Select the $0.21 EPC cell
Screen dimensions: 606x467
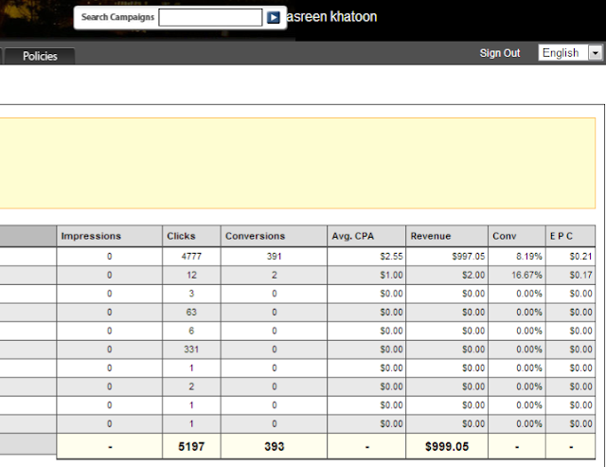click(x=570, y=257)
